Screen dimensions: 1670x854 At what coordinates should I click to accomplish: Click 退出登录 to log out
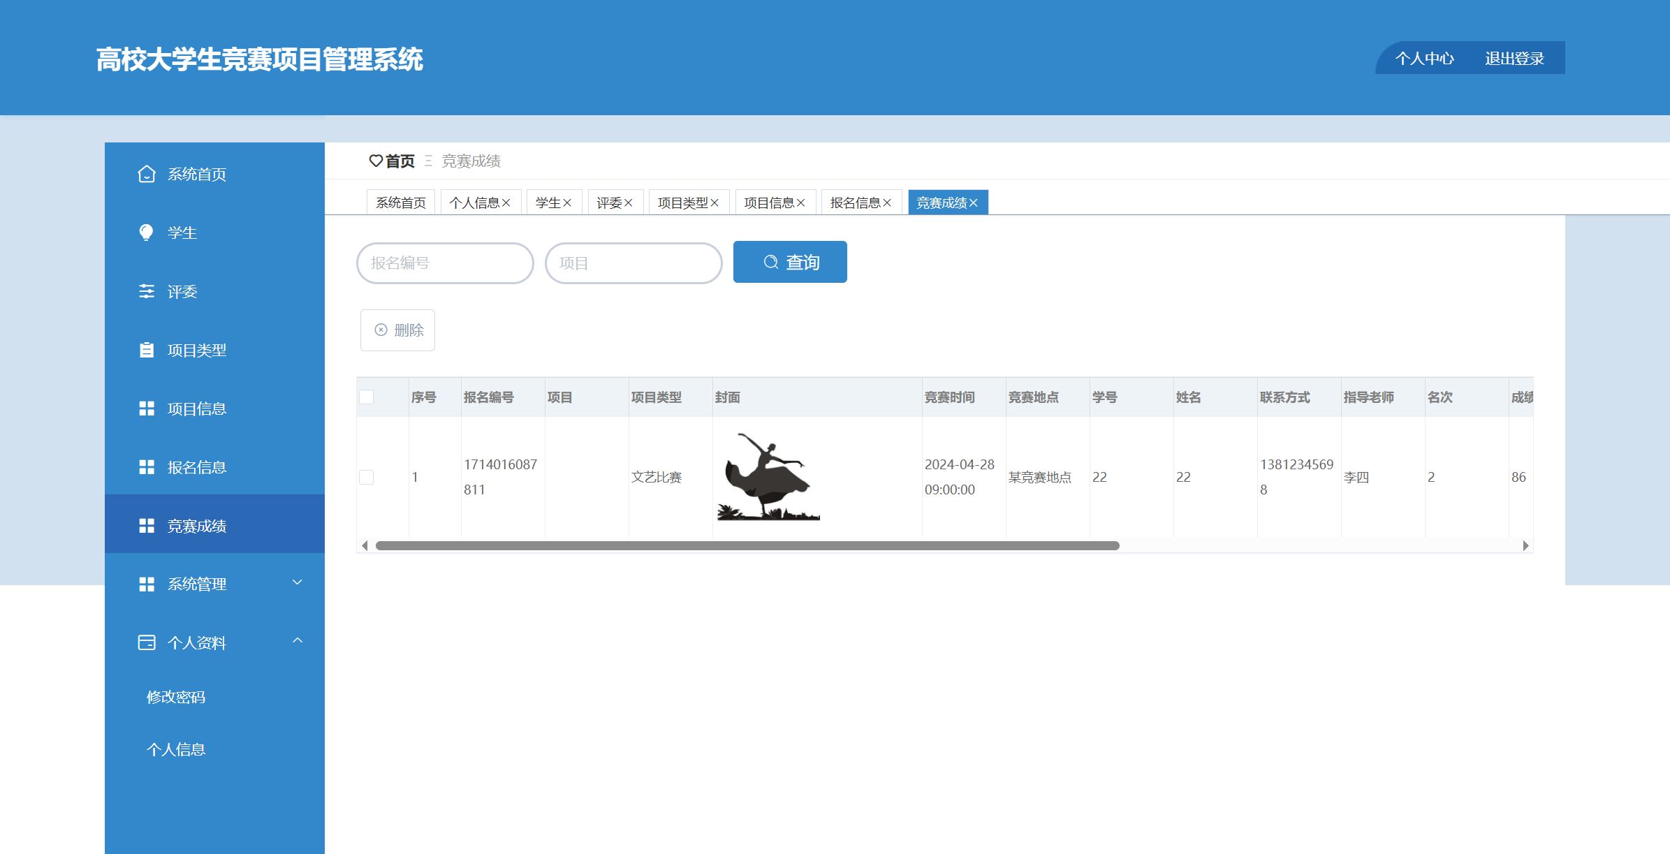(x=1514, y=59)
